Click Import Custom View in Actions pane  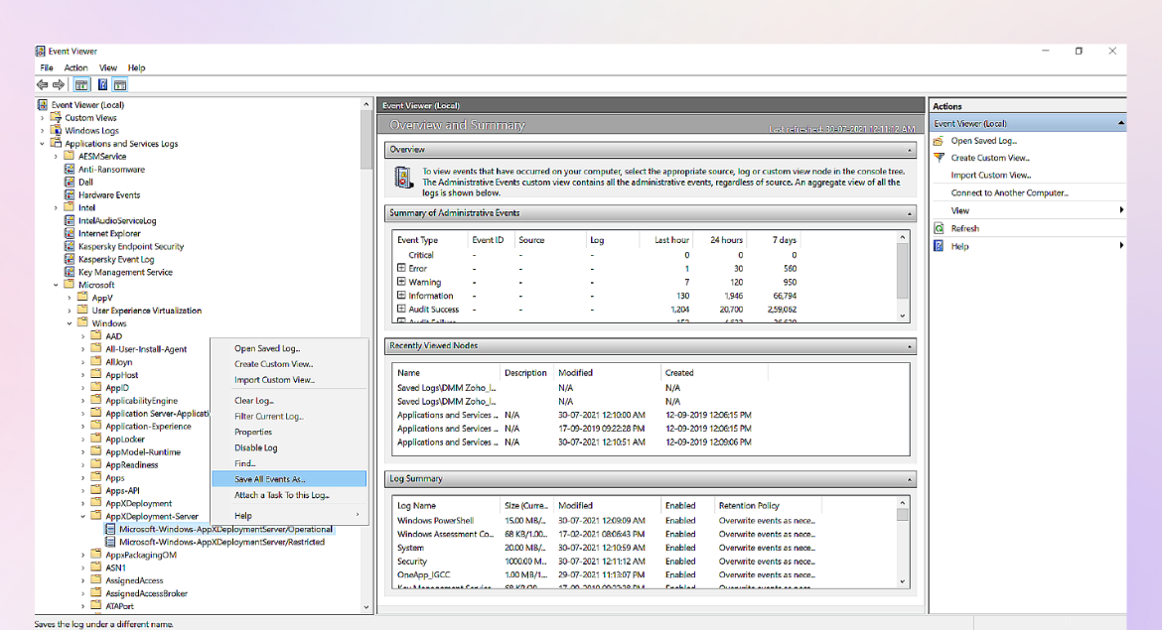click(x=990, y=176)
